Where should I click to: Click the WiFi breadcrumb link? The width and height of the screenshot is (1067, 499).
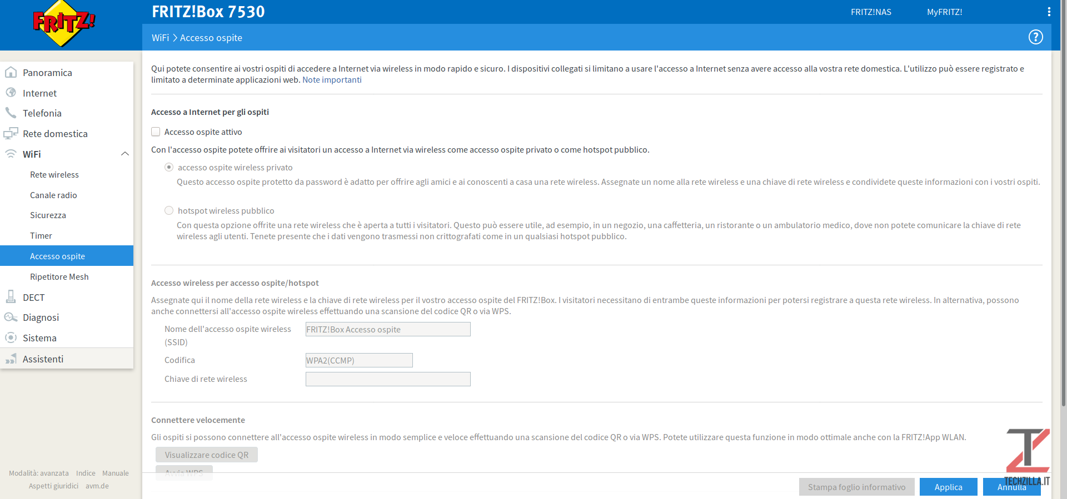pyautogui.click(x=160, y=38)
